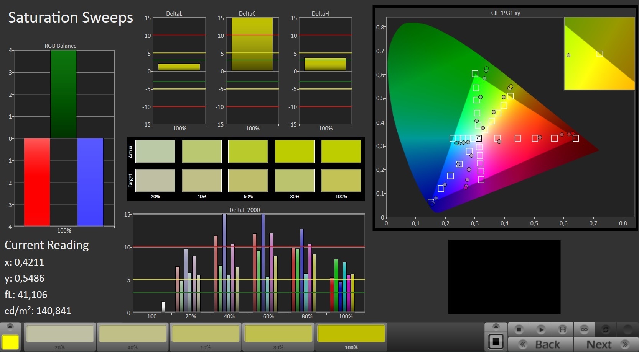
Task: Click the Target row label
Action: point(130,181)
